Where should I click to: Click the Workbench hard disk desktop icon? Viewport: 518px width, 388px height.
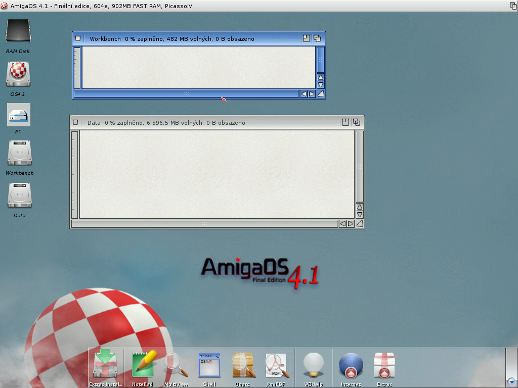pyautogui.click(x=19, y=153)
